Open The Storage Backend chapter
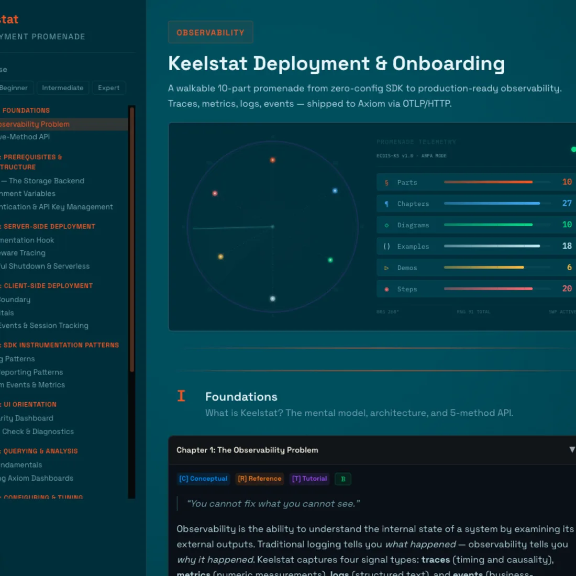 pyautogui.click(x=42, y=181)
